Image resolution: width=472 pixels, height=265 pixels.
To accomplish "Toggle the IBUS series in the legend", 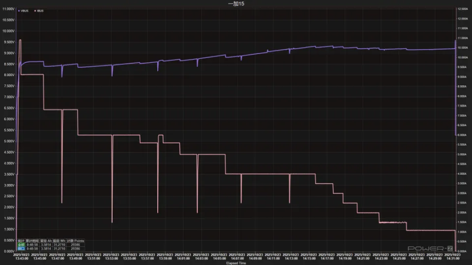I will pyautogui.click(x=39, y=10).
